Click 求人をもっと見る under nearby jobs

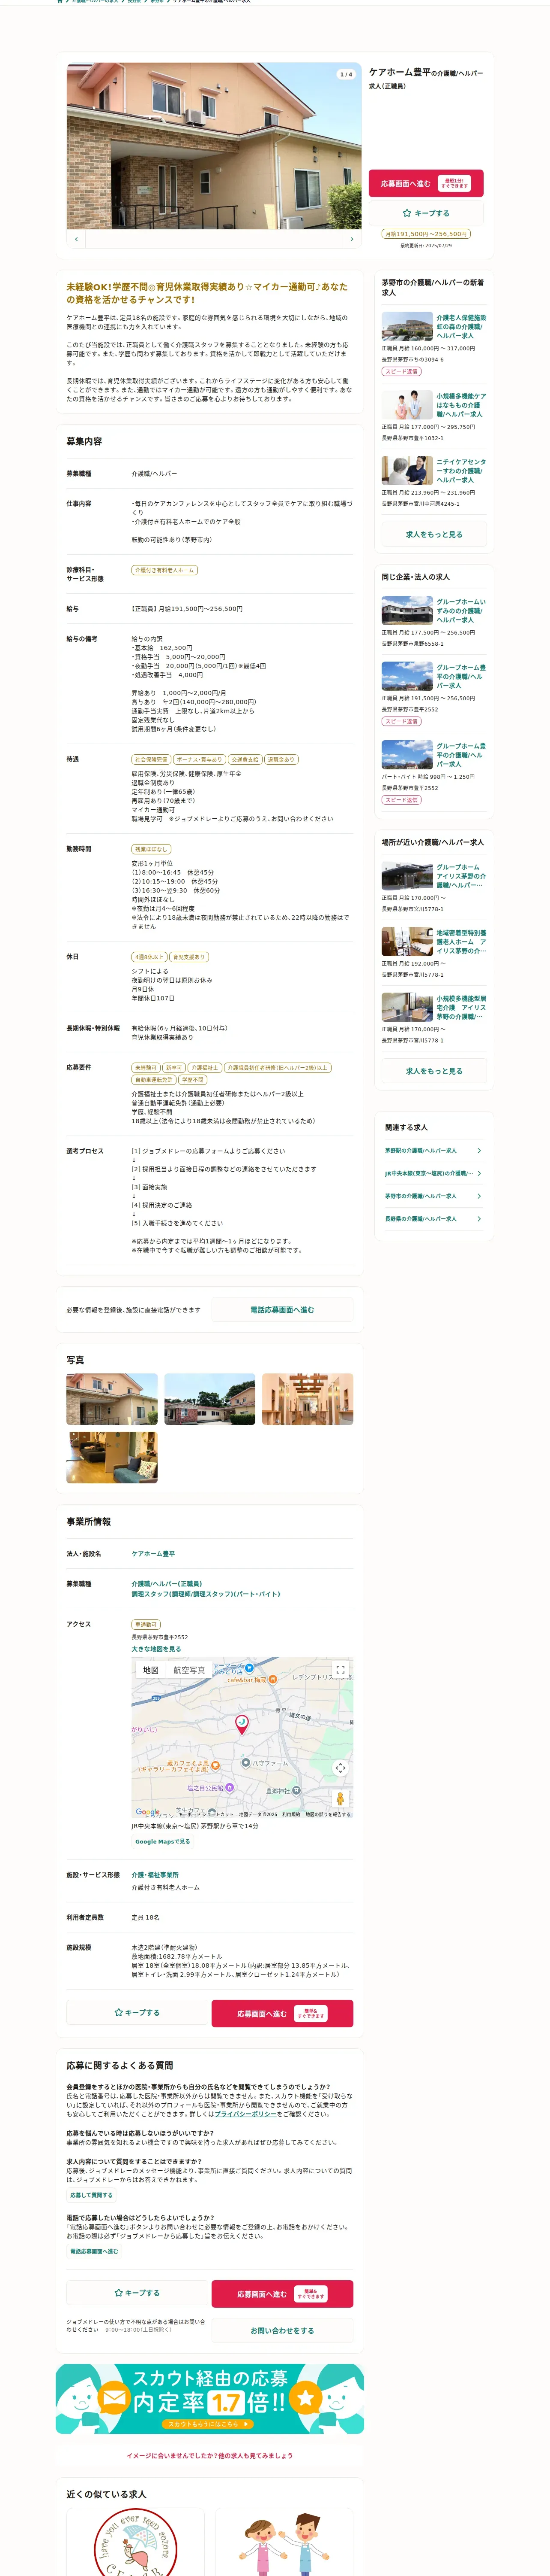pos(434,1071)
